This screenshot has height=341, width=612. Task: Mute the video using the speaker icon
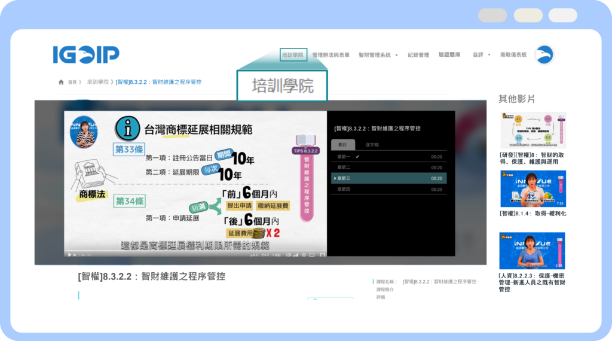(288, 255)
